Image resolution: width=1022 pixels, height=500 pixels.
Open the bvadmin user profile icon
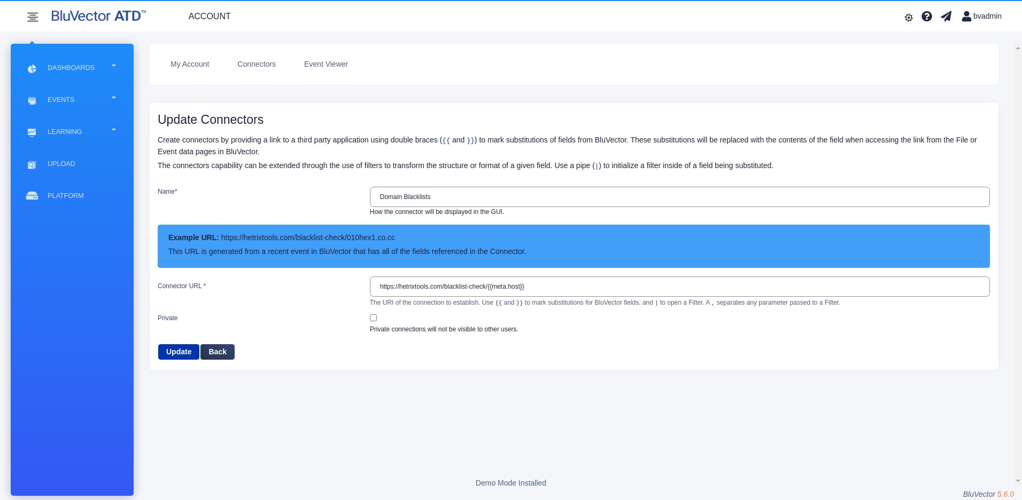coord(966,17)
